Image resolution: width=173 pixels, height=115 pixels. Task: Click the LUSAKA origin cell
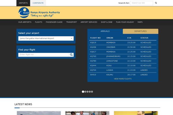click(110, 70)
